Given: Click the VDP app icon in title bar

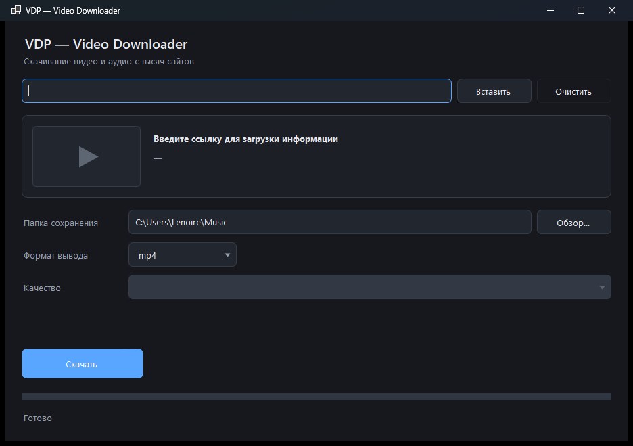Looking at the screenshot, I should pyautogui.click(x=16, y=11).
